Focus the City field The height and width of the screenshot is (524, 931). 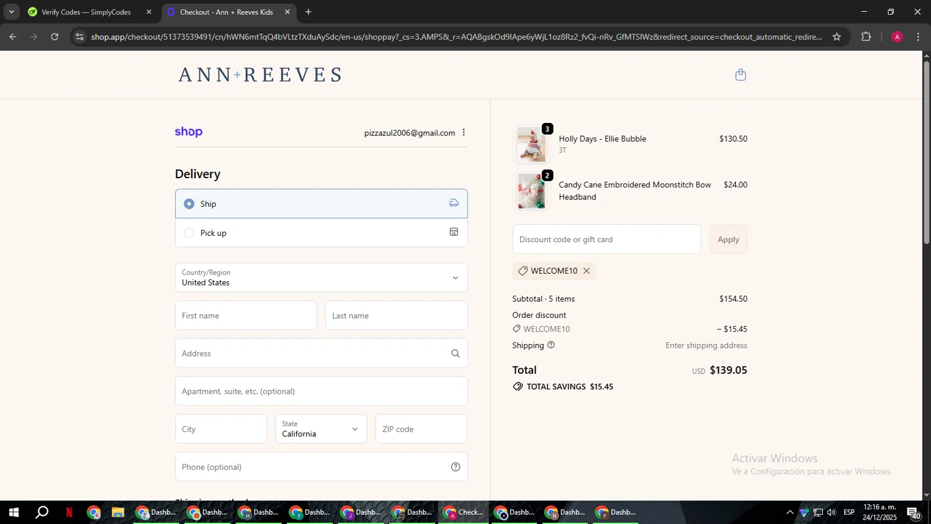221,429
